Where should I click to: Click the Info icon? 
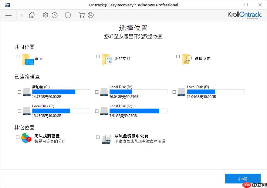point(68,15)
